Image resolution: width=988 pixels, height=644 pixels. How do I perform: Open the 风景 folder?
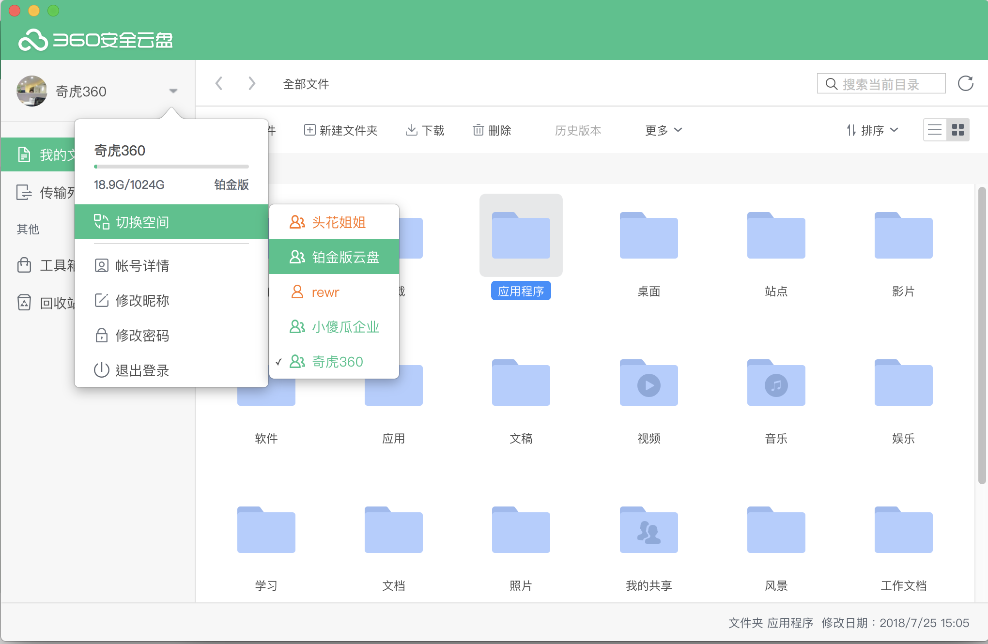pyautogui.click(x=776, y=530)
